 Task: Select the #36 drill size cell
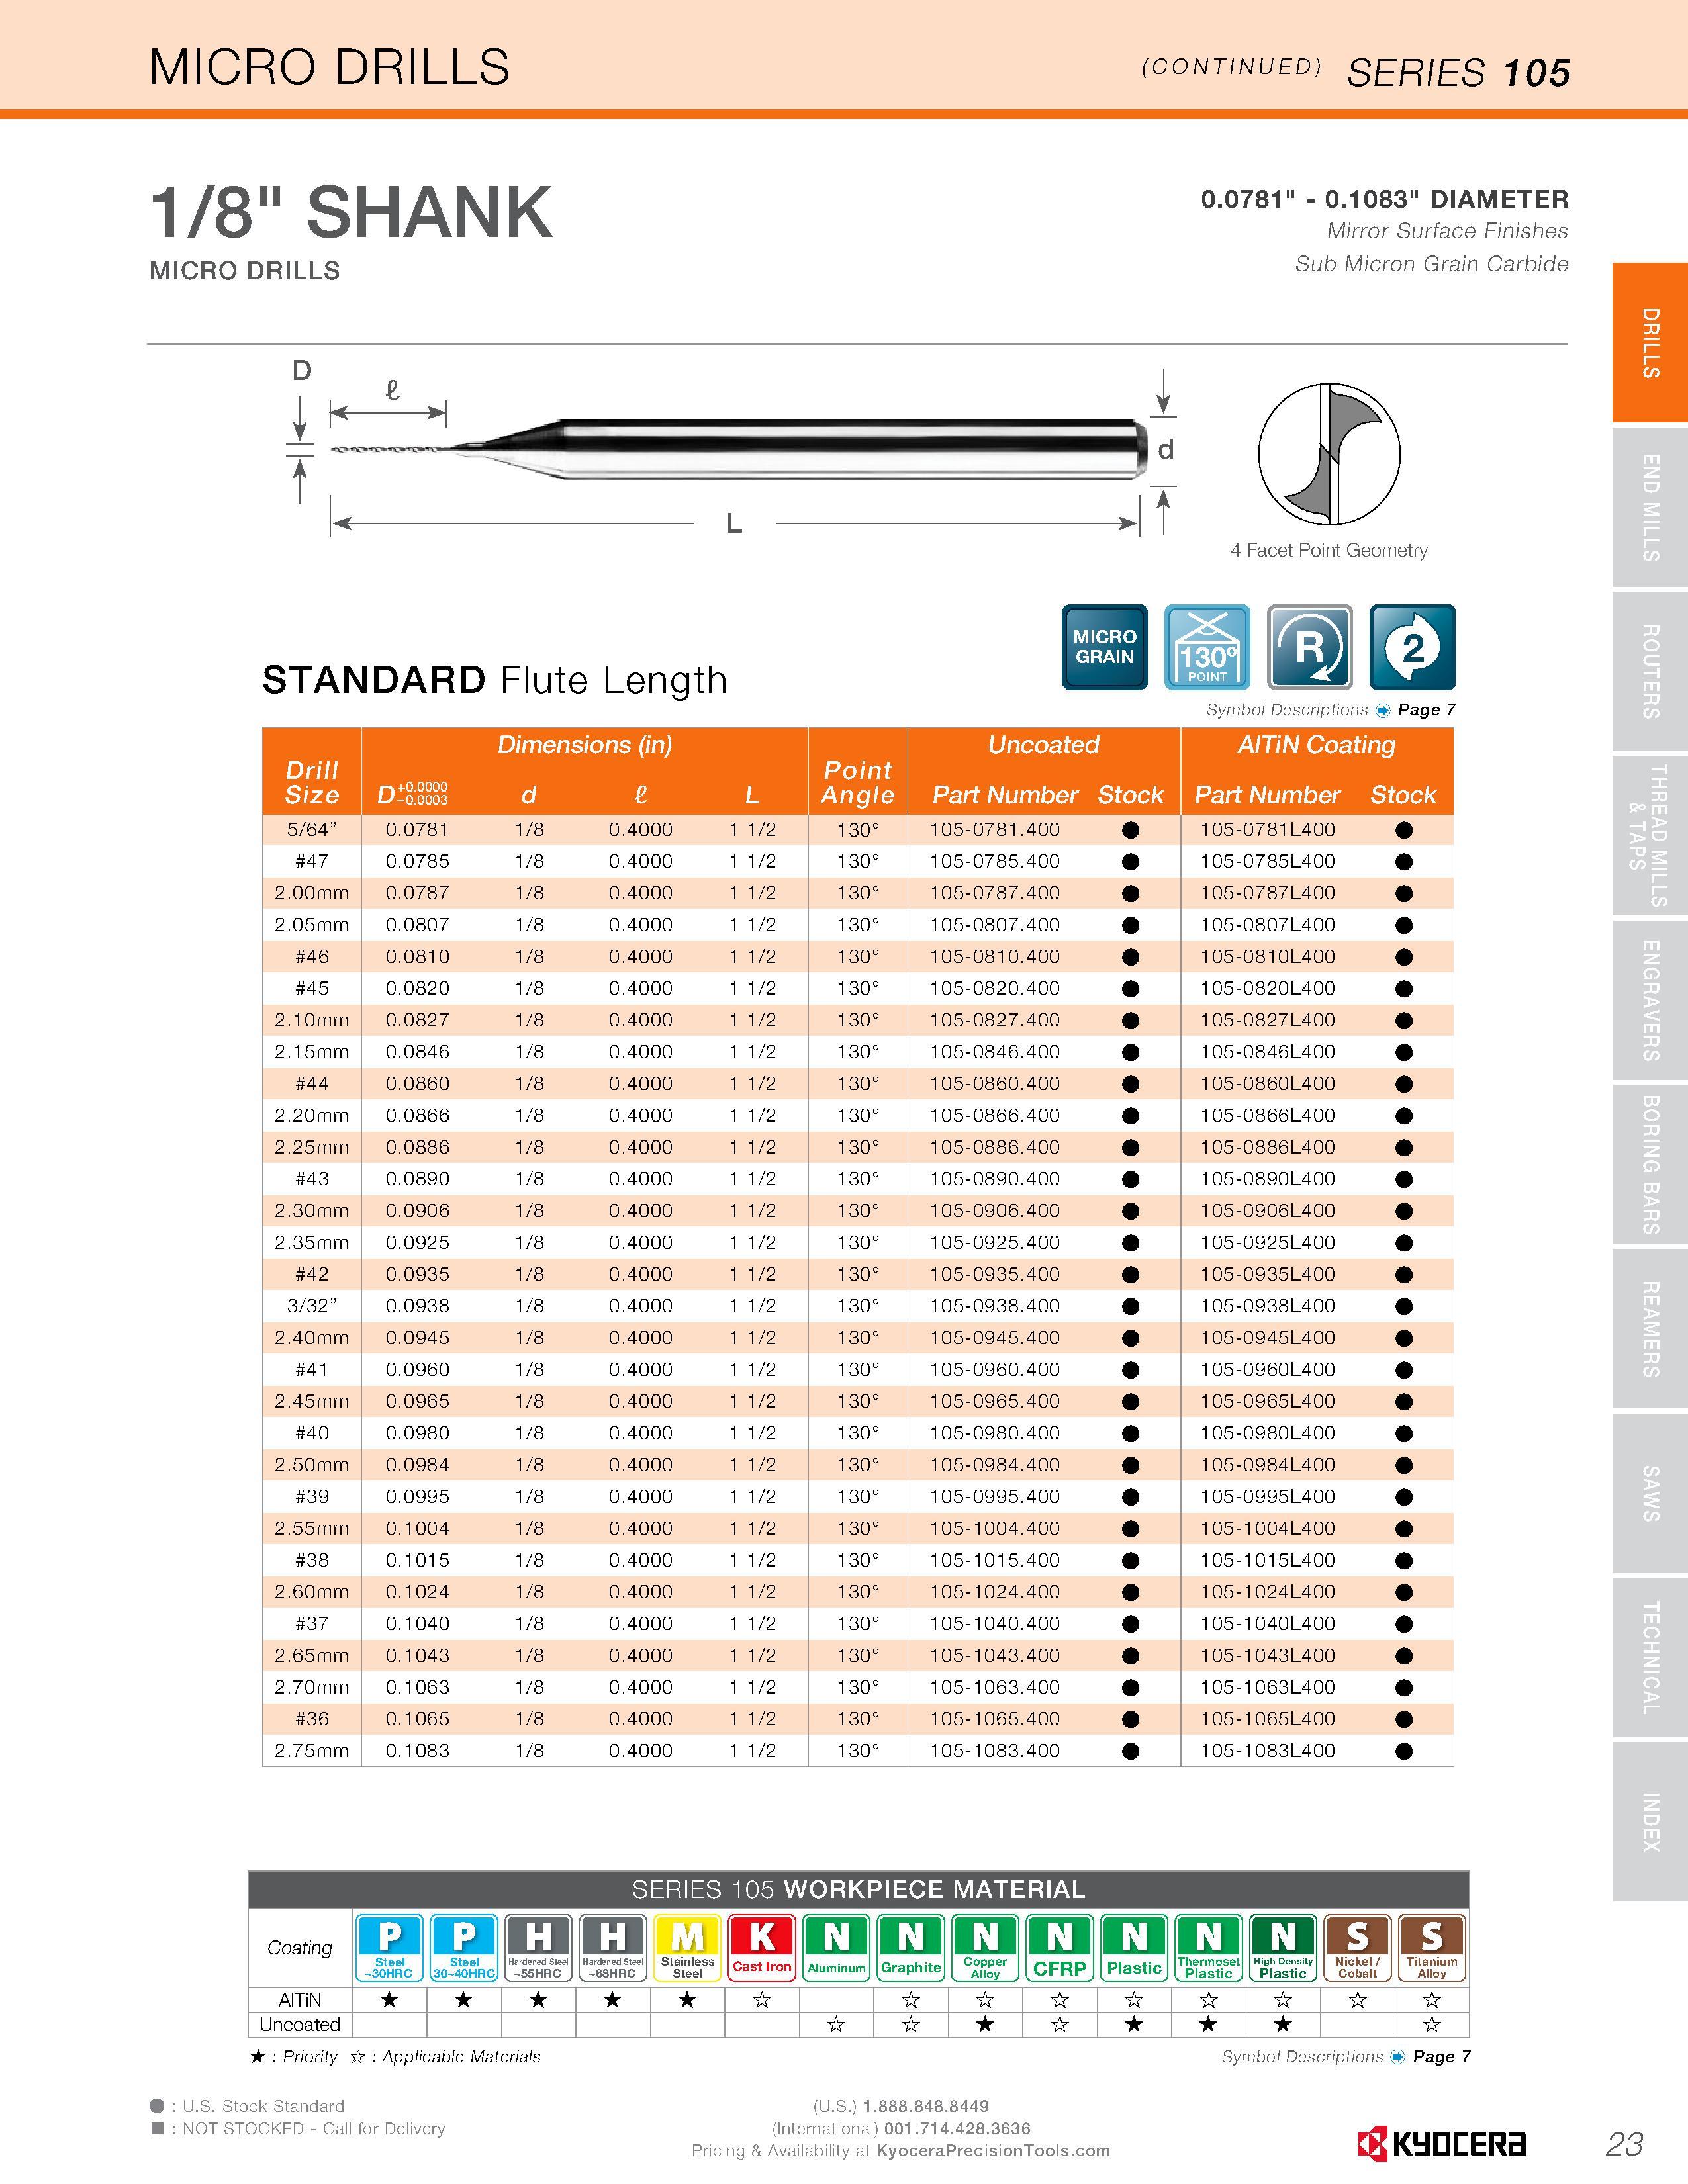[312, 1719]
